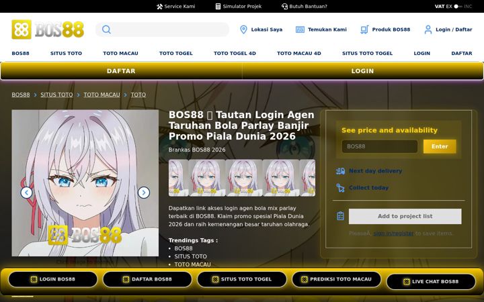This screenshot has height=302, width=484.
Task: Open the Temukan Kami link
Action: 327,30
